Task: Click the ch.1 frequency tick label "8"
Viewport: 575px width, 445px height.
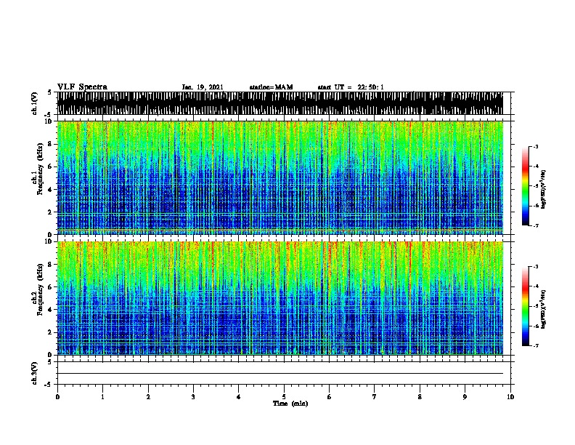Action: coord(51,144)
